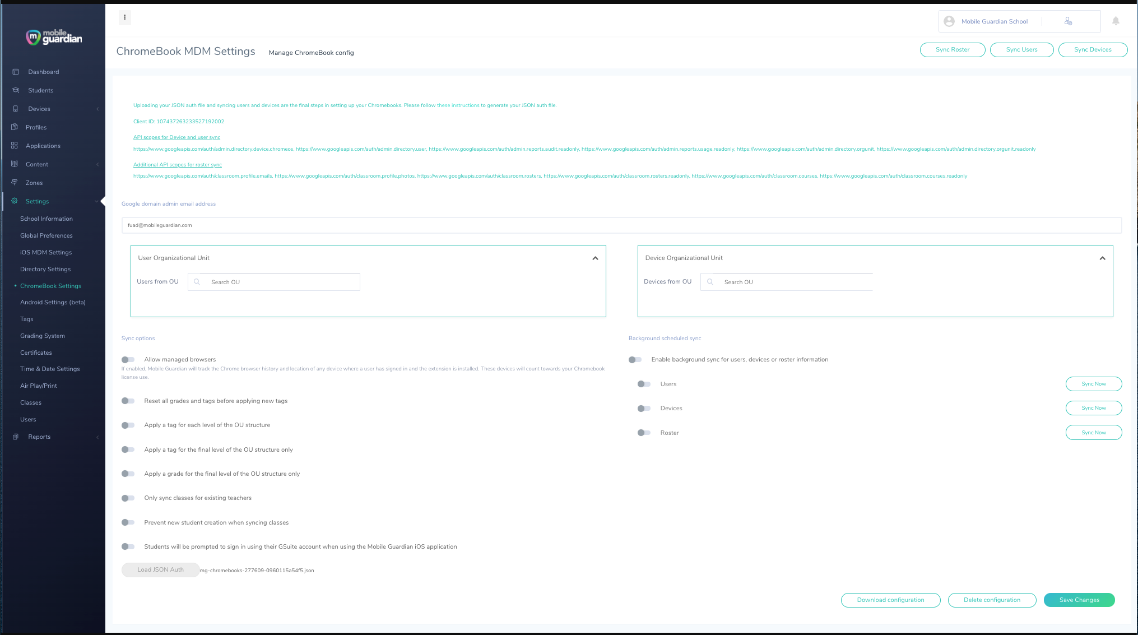Toggle background sync for Roster
Screen dimensions: 1138x635
[644, 433]
